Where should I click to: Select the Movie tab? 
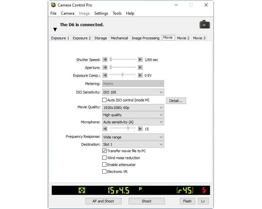(168, 37)
